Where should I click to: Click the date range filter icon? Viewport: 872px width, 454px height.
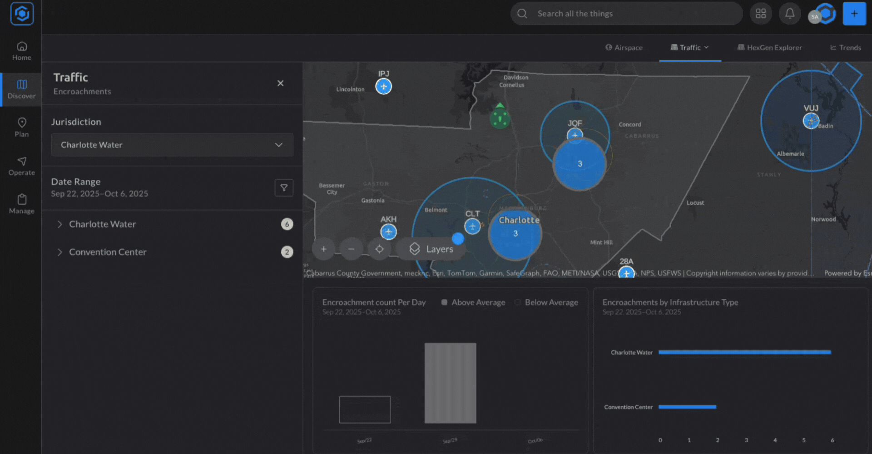coord(284,188)
